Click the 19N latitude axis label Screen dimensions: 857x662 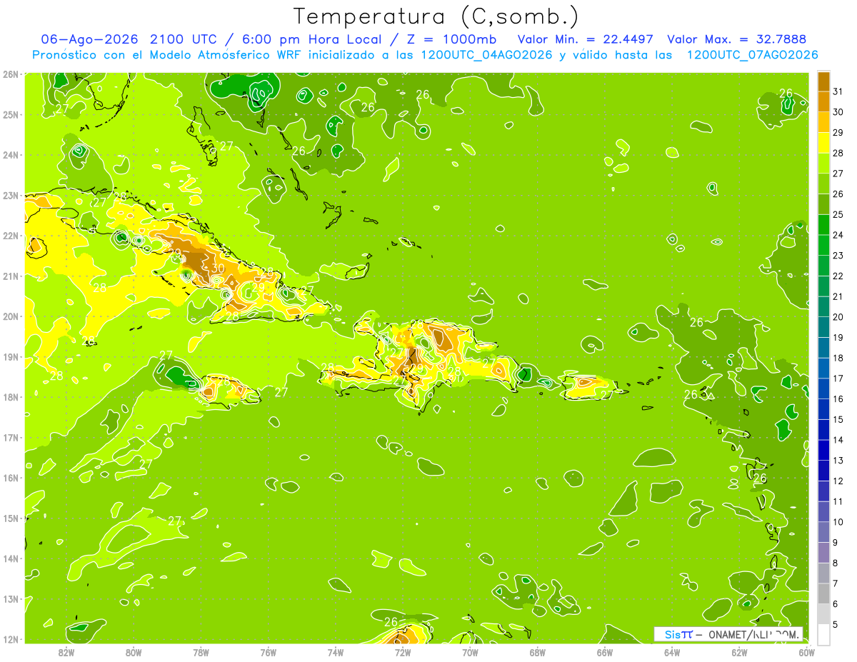[10, 357]
